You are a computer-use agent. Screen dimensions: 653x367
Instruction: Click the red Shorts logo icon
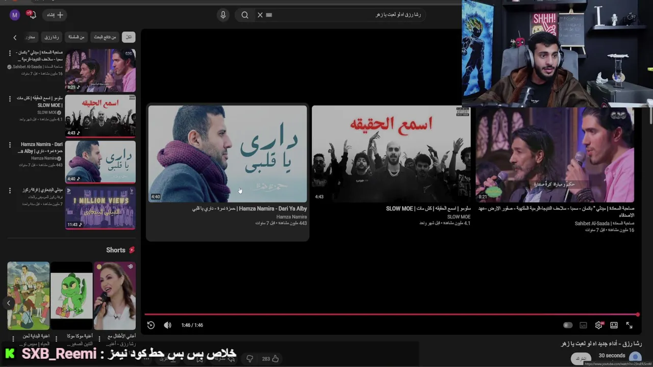point(132,250)
